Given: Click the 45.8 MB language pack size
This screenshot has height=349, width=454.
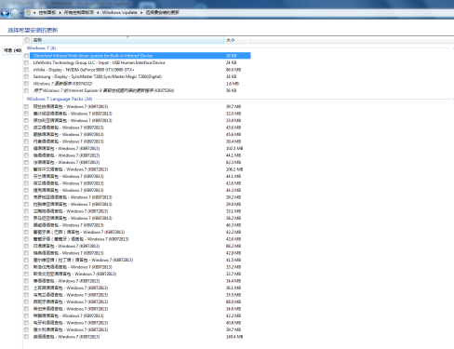Looking at the screenshot, I should [234, 128].
